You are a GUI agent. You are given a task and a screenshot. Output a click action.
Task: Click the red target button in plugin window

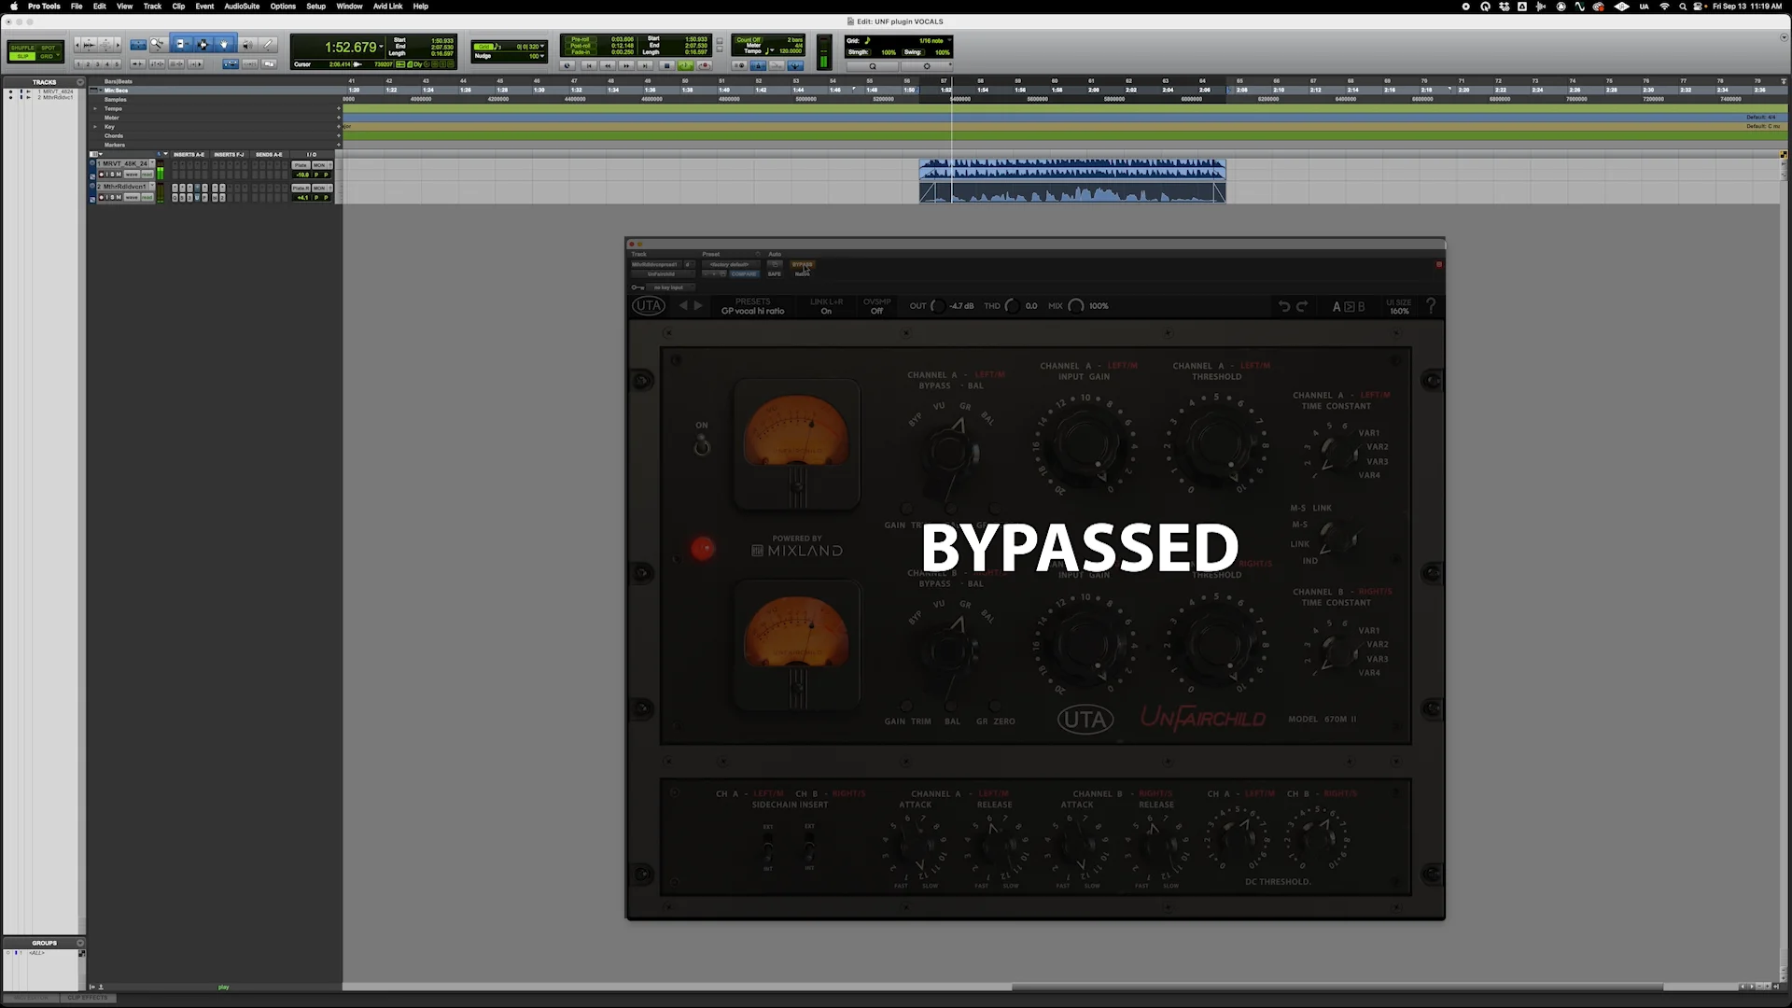1439,264
